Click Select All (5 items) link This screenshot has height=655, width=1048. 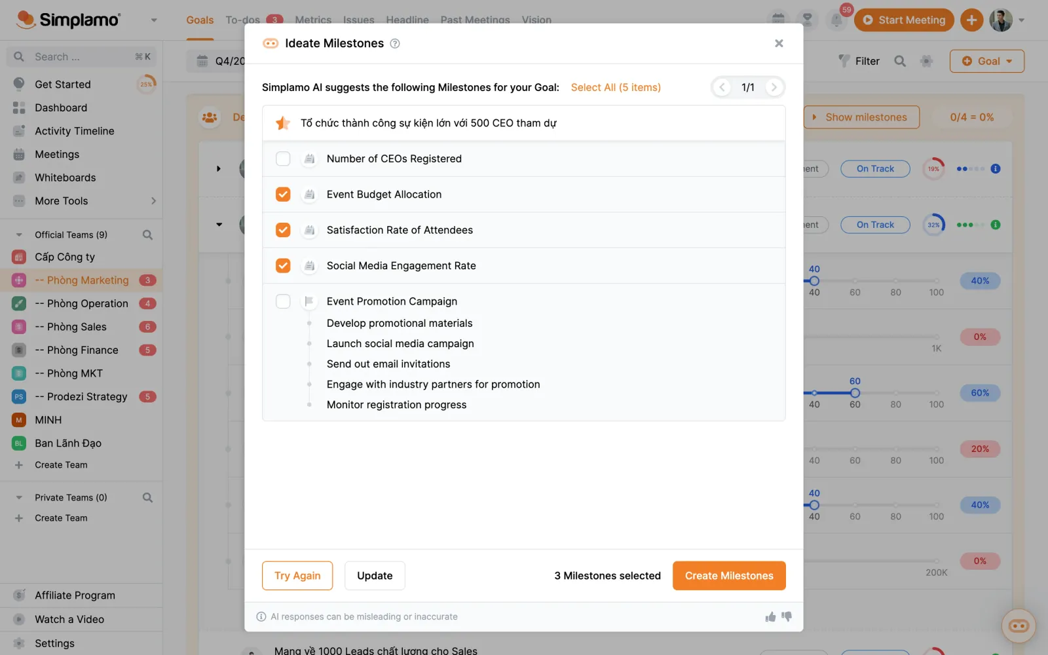coord(616,87)
